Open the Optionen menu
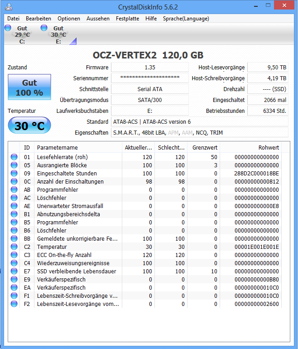Image resolution: width=298 pixels, height=349 pixels. [x=69, y=19]
